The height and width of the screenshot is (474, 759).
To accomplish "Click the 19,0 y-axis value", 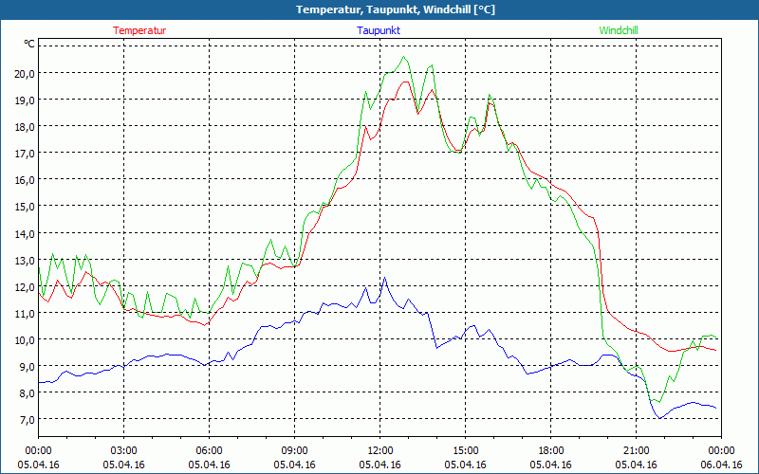I will 26,100.
